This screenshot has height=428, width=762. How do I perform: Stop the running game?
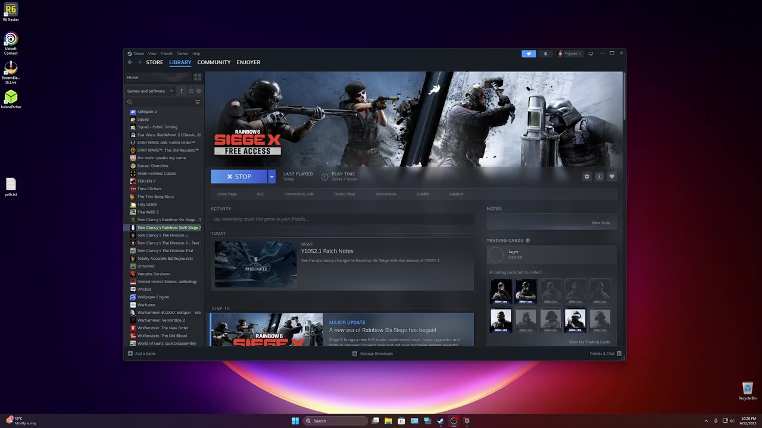pyautogui.click(x=239, y=177)
